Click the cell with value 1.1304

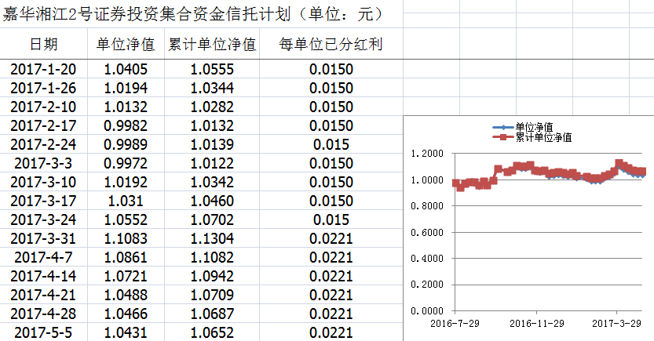[213, 238]
